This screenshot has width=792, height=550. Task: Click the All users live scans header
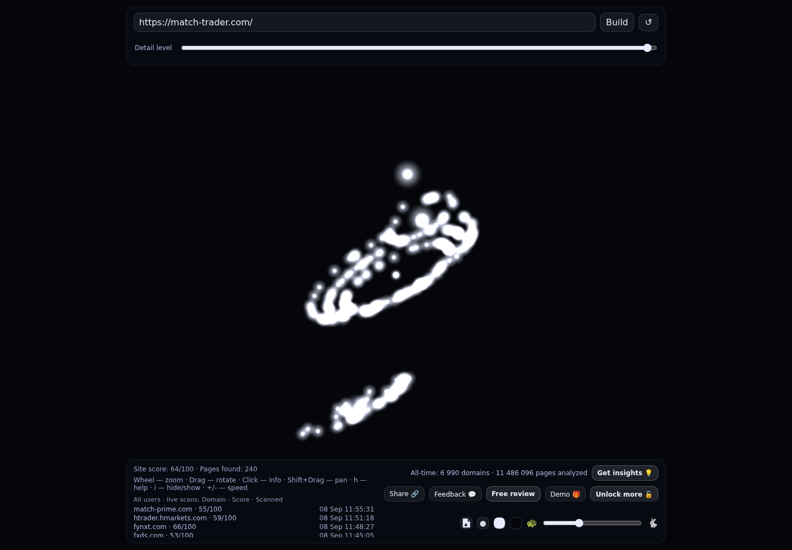coord(208,499)
